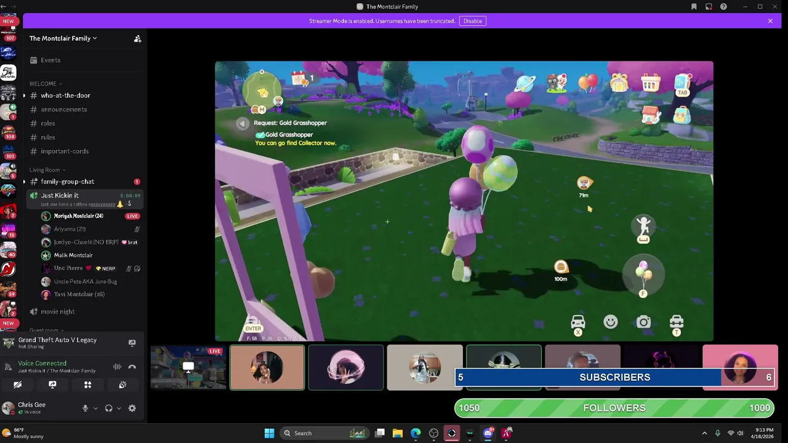Disable Streamer Mode from the banner
Image resolution: width=788 pixels, height=443 pixels.
coord(473,21)
